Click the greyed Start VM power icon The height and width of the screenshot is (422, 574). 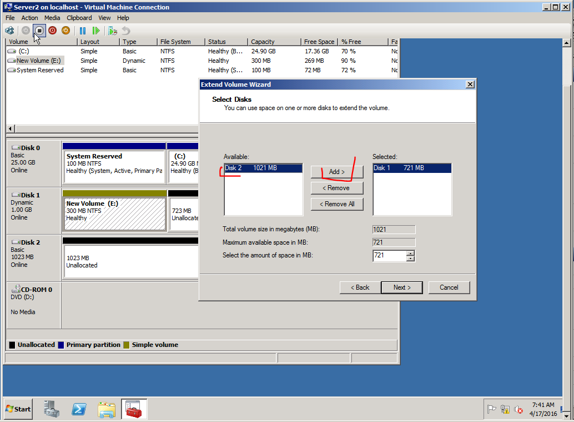(x=26, y=31)
